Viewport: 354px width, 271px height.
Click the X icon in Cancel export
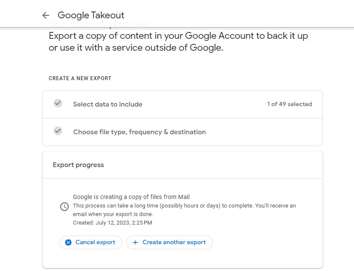coord(68,242)
